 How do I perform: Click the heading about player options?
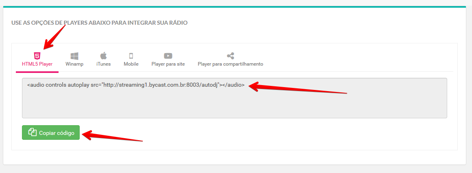99,23
